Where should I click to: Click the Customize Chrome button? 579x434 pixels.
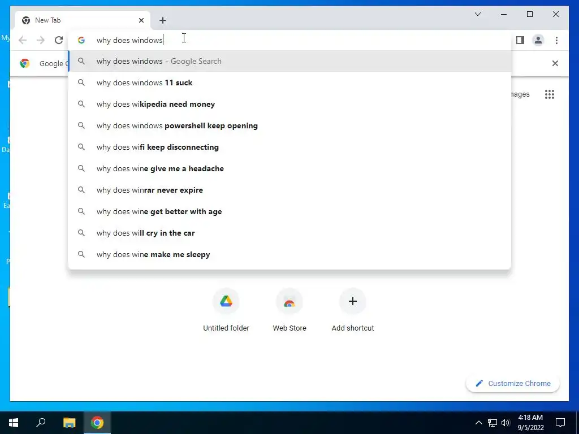click(513, 384)
